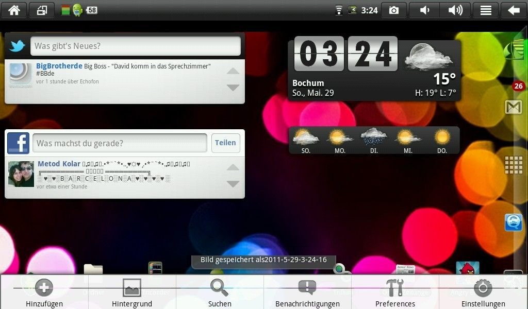Launch Angry Birds from the dock
This screenshot has height=309, width=528.
coord(467,268)
